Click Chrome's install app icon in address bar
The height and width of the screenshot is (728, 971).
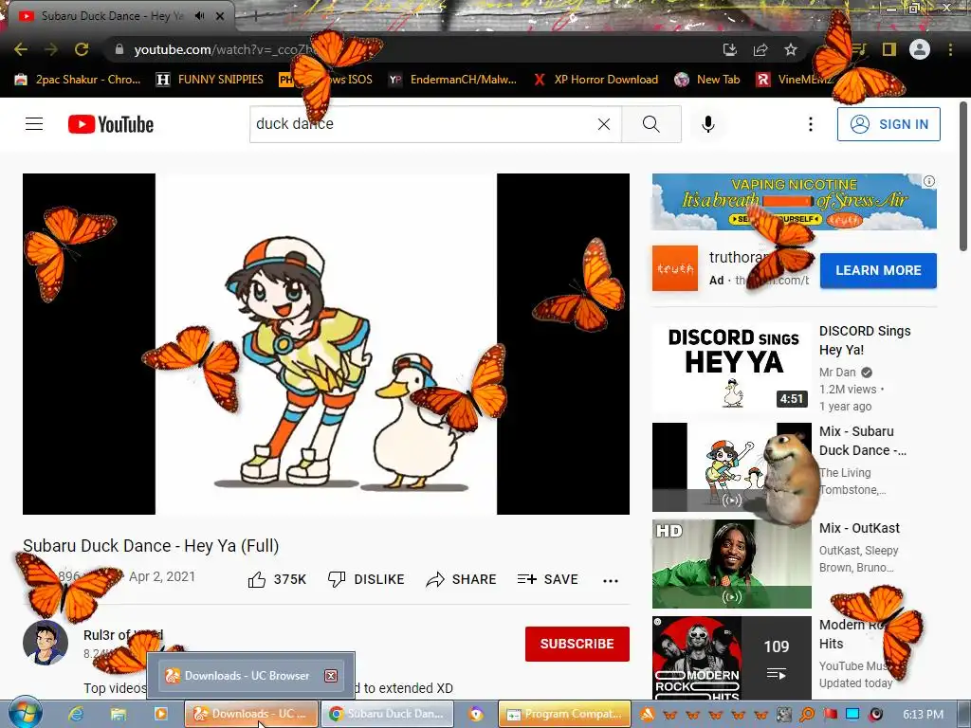730,49
